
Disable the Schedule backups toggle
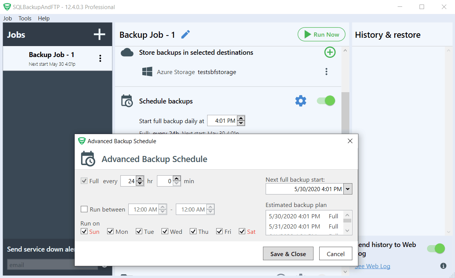click(x=326, y=101)
